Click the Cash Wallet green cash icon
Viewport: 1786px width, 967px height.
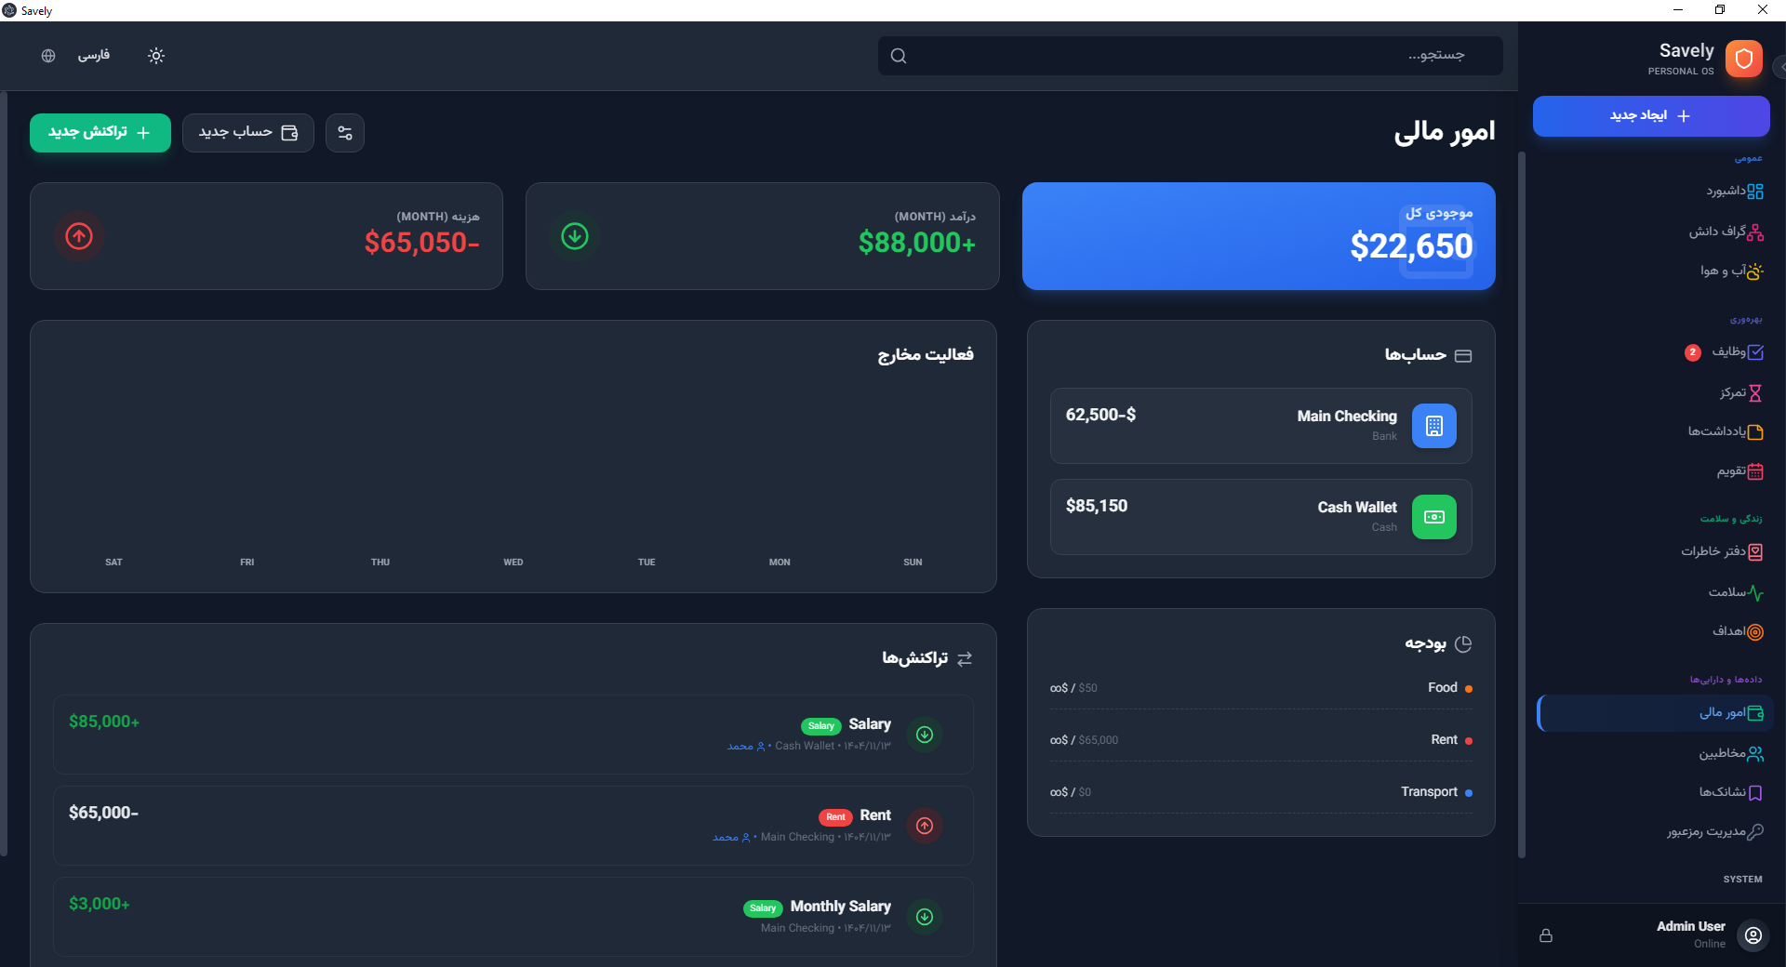pyautogui.click(x=1433, y=517)
